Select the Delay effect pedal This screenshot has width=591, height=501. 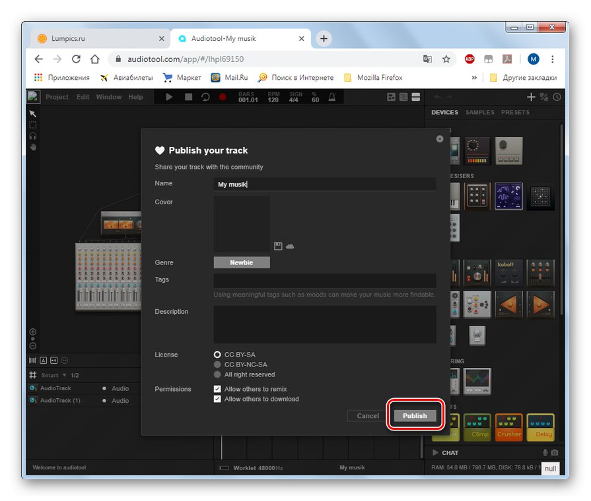(540, 427)
